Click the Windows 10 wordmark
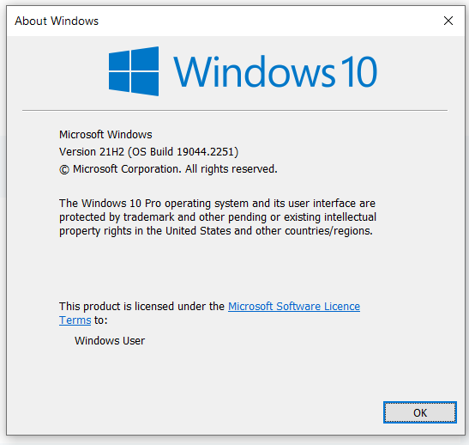The image size is (469, 445). [275, 71]
